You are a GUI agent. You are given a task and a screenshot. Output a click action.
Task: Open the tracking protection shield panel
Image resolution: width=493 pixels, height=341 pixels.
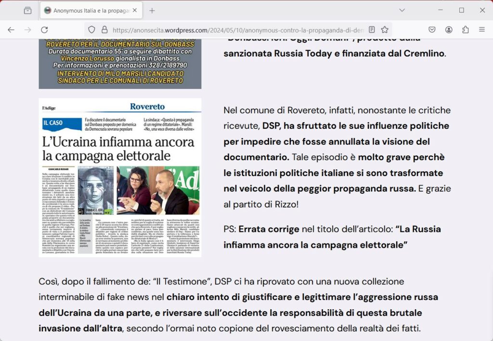91,30
